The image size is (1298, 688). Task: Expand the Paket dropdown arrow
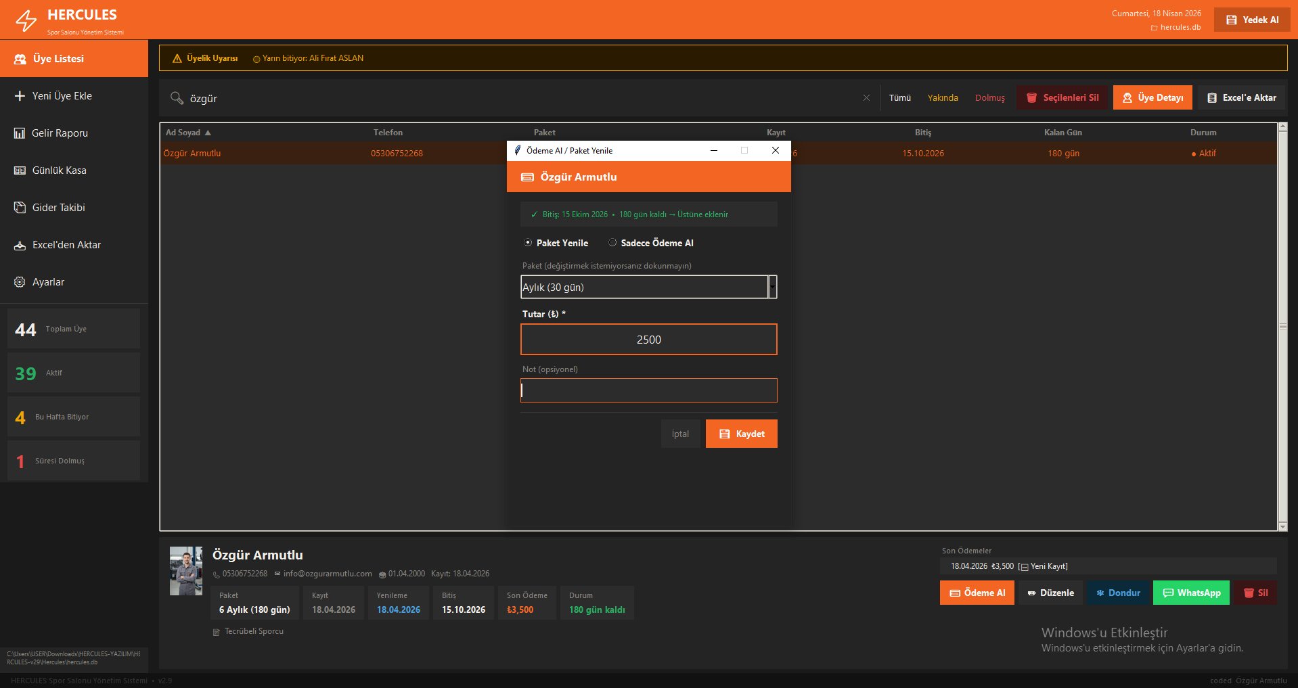tap(772, 287)
